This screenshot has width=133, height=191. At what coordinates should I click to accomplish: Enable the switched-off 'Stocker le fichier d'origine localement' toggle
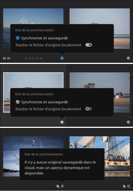point(89,109)
